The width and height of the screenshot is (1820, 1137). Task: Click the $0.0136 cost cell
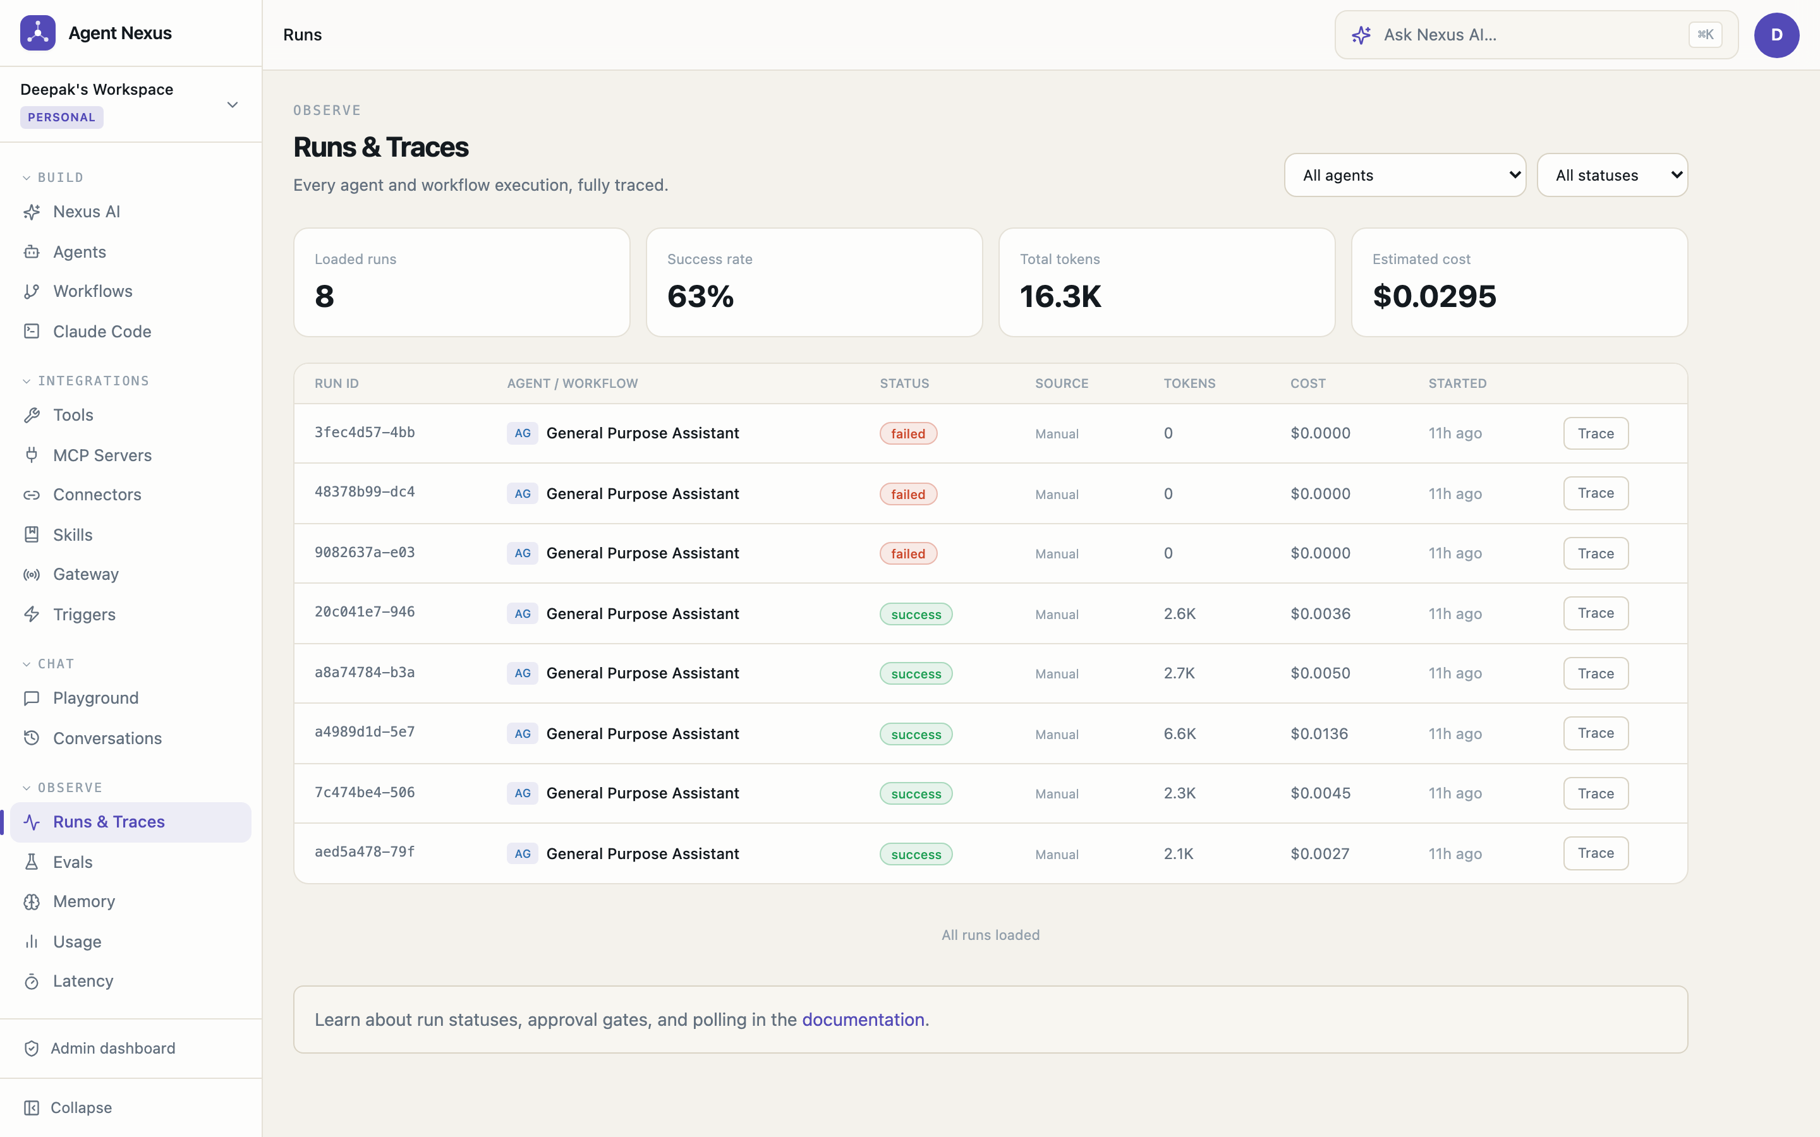1319,733
